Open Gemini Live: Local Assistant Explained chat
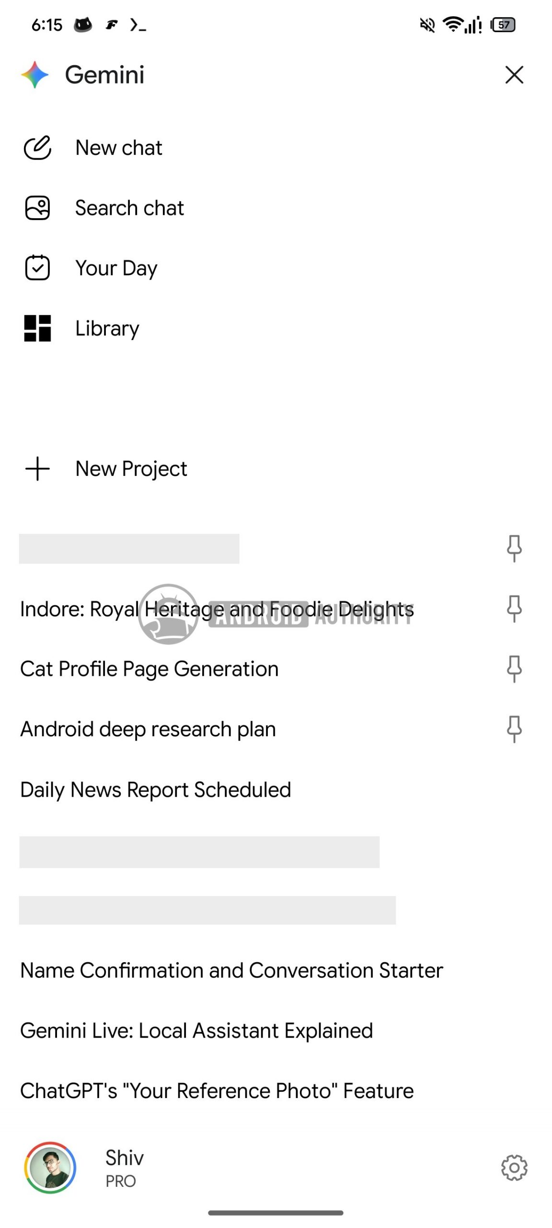 [196, 1030]
